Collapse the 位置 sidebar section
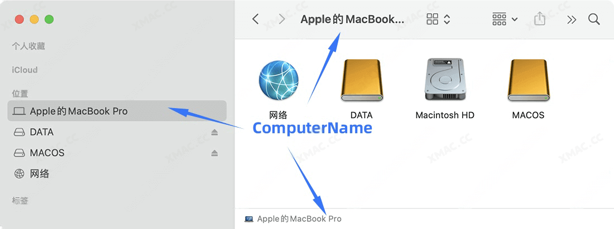Screen dimensions: 614x229 click(x=20, y=94)
